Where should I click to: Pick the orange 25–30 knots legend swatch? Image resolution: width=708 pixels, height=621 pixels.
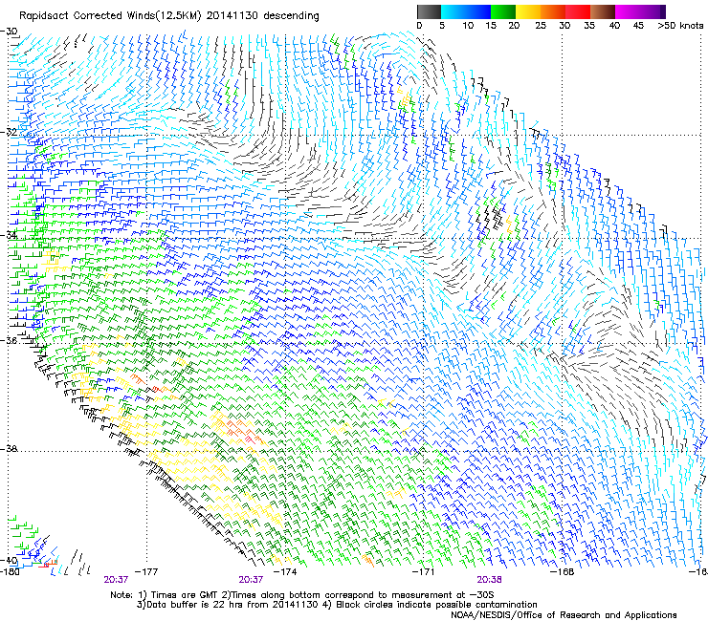pyautogui.click(x=553, y=11)
